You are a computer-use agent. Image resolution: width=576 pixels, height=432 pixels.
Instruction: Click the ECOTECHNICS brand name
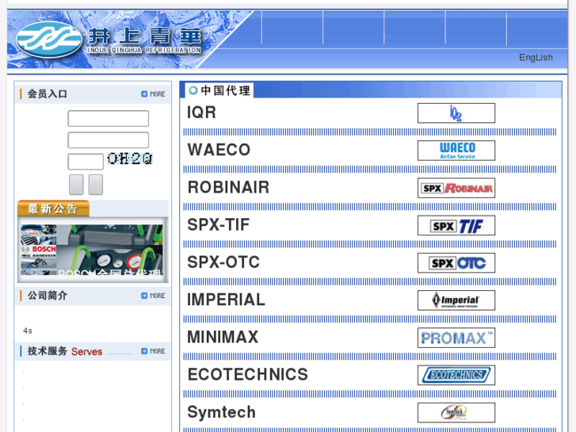(x=247, y=374)
